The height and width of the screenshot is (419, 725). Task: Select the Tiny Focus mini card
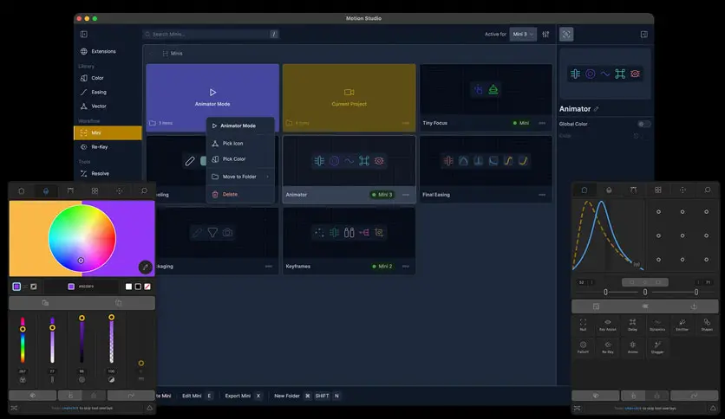pyautogui.click(x=486, y=97)
